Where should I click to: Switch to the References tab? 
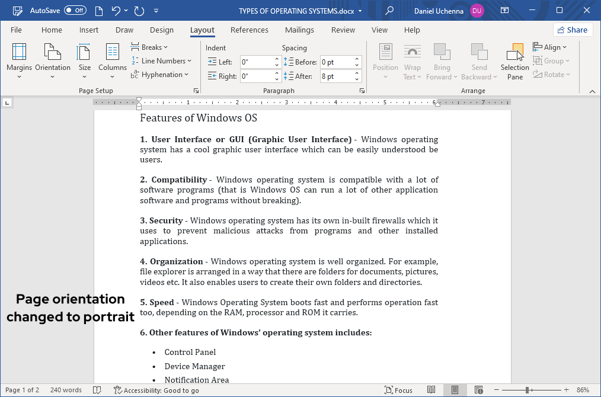(x=250, y=30)
